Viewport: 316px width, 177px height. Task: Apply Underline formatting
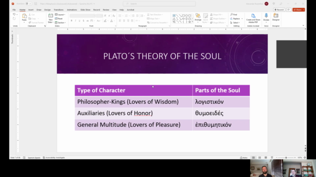point(79,21)
